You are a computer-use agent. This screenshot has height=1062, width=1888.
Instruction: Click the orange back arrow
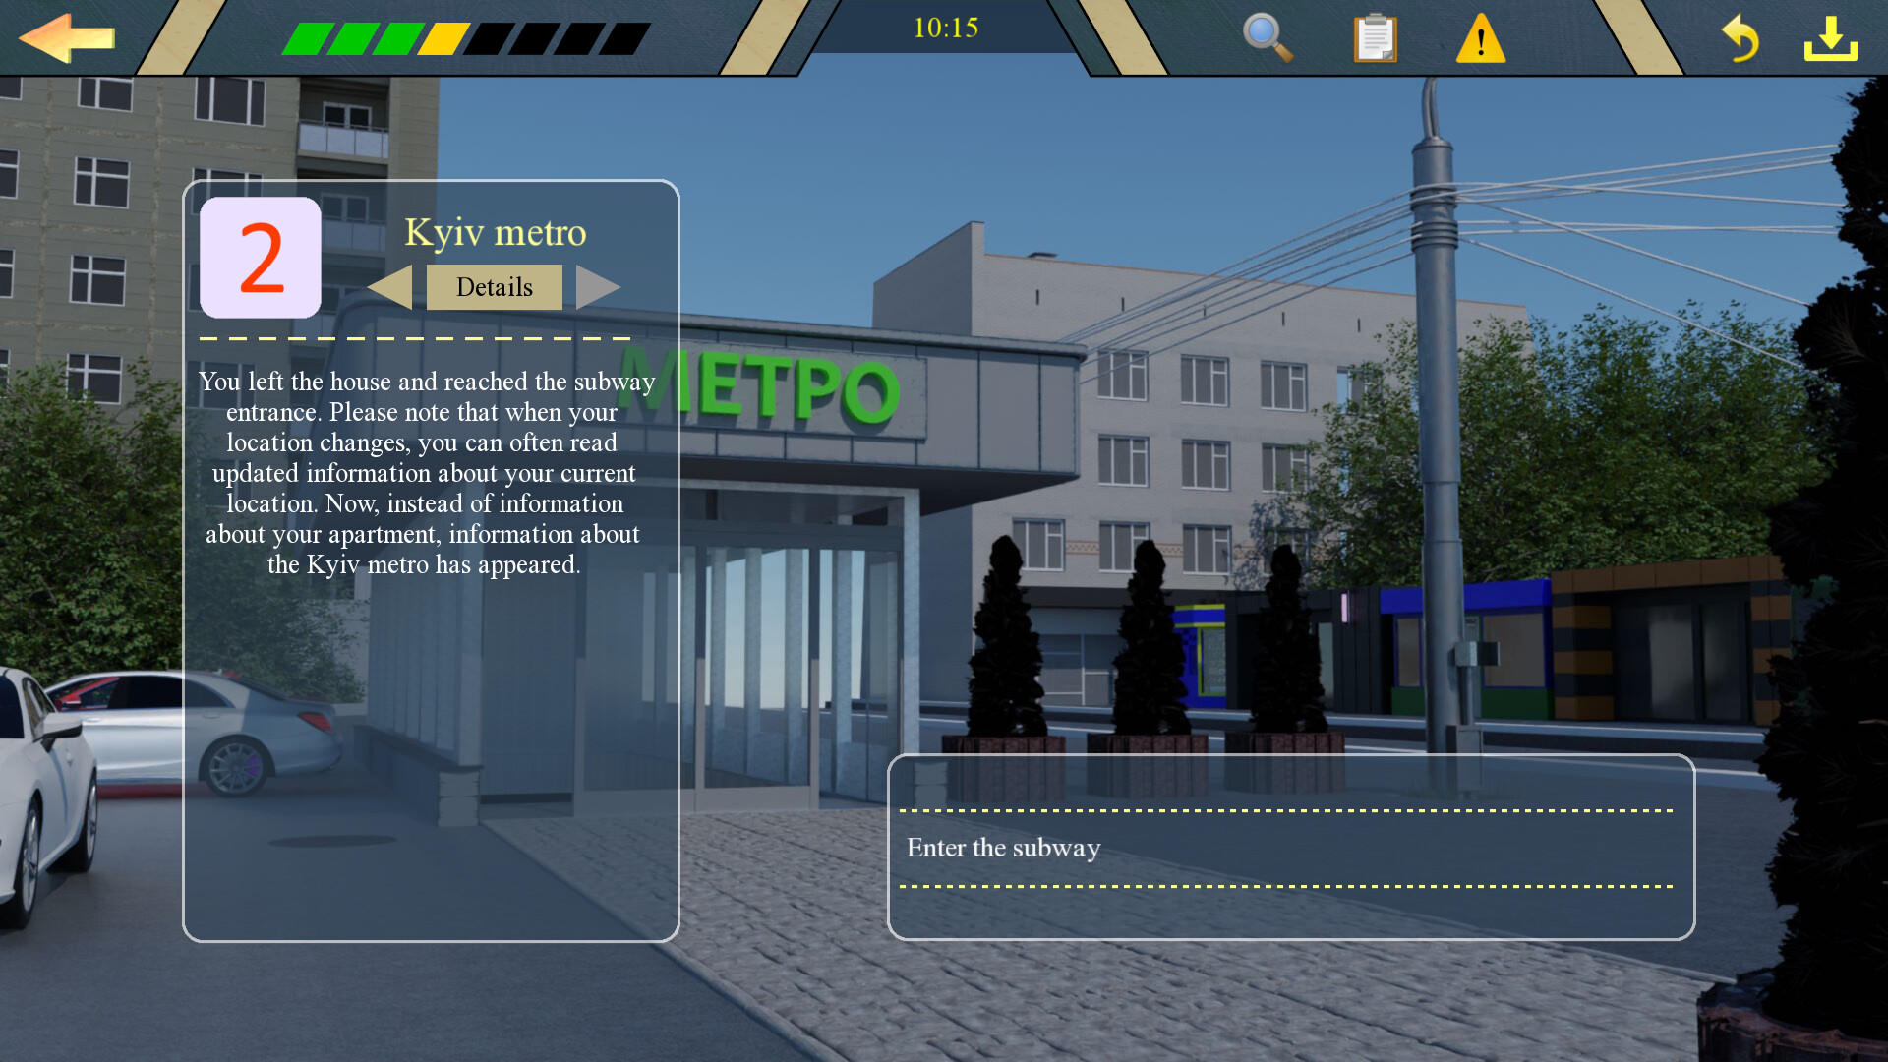(67, 38)
